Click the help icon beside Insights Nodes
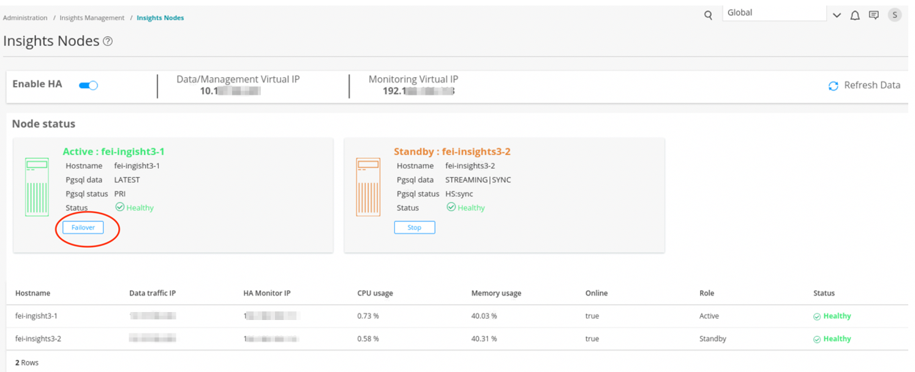This screenshot has height=372, width=915. (108, 42)
